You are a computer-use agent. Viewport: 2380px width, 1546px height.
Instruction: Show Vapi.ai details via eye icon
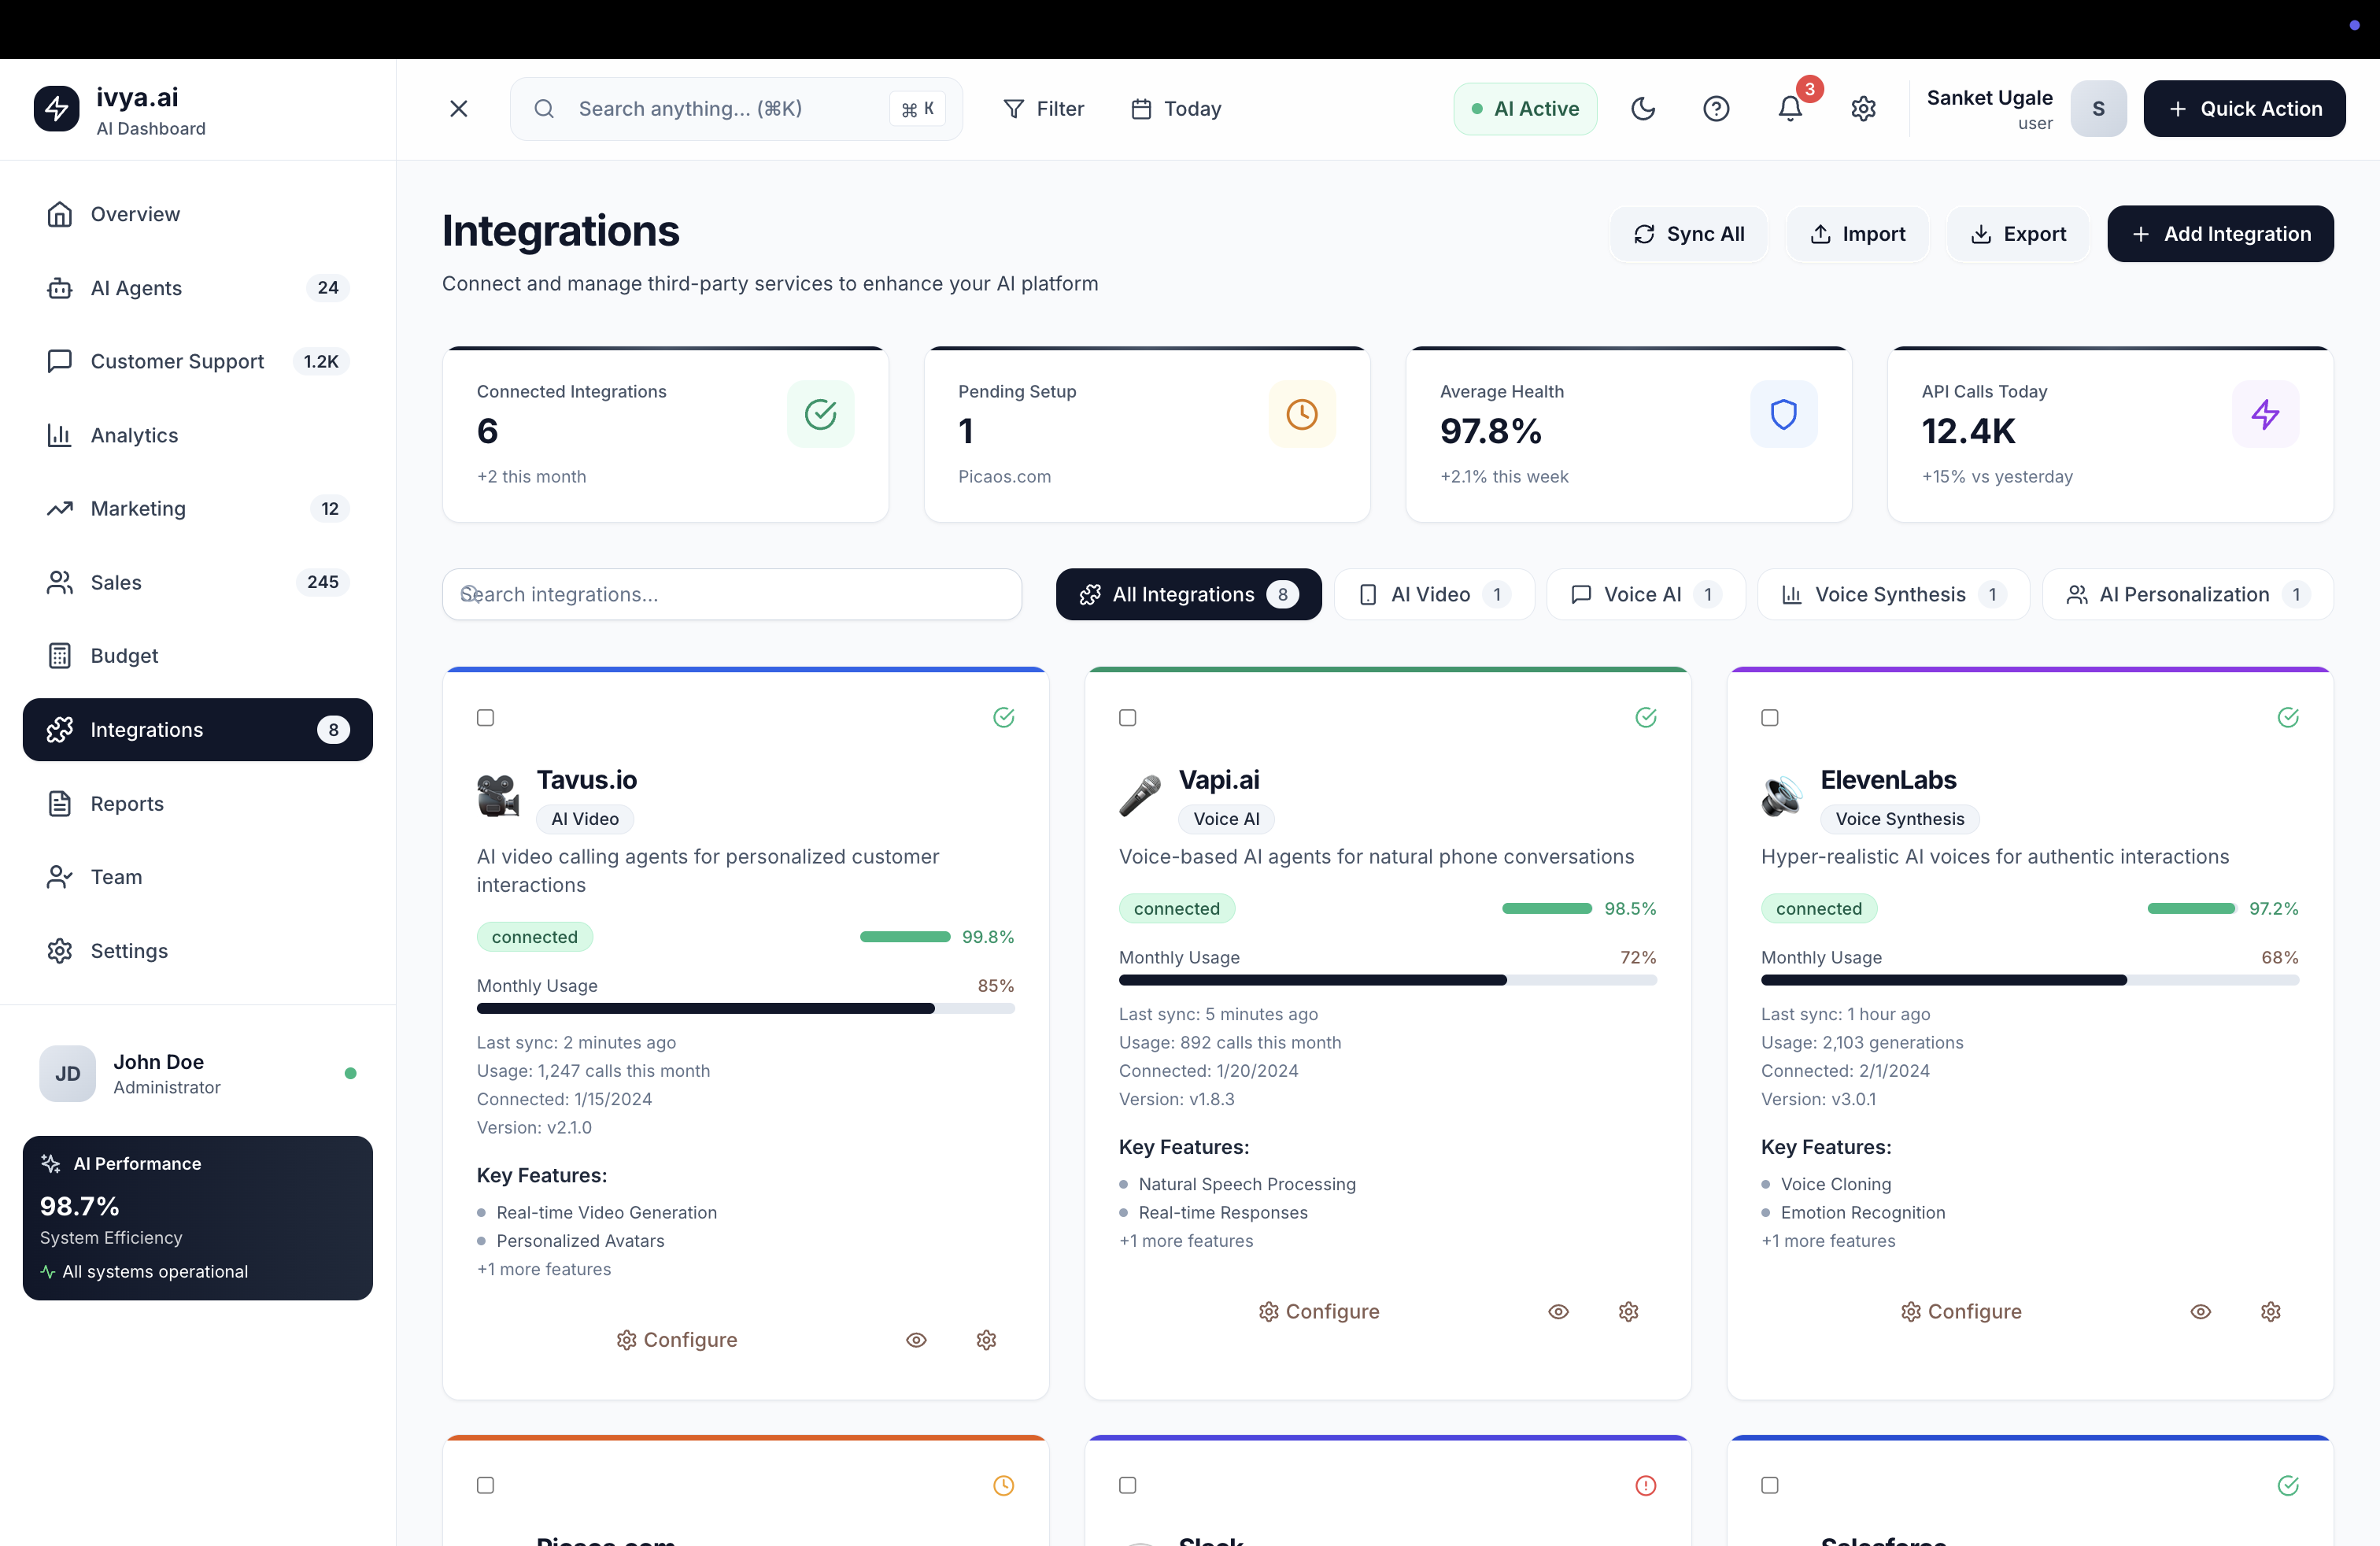[x=1558, y=1311]
